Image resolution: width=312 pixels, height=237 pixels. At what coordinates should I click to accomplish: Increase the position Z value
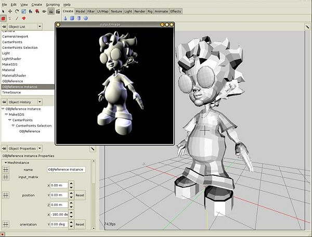(71, 202)
